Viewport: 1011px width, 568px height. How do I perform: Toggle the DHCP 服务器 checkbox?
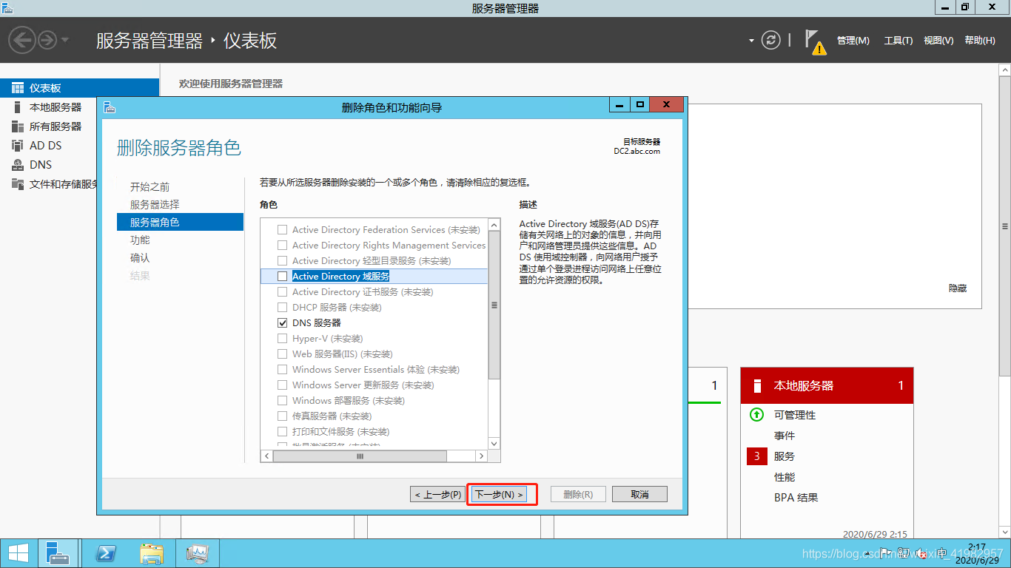[282, 308]
